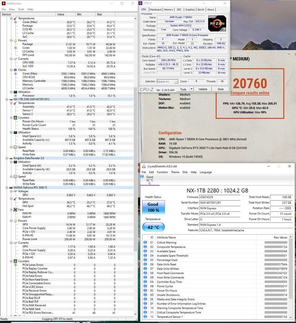Select the Data Units Written attribute row
The width and height of the screenshot is (296, 323).
(x=216, y=269)
